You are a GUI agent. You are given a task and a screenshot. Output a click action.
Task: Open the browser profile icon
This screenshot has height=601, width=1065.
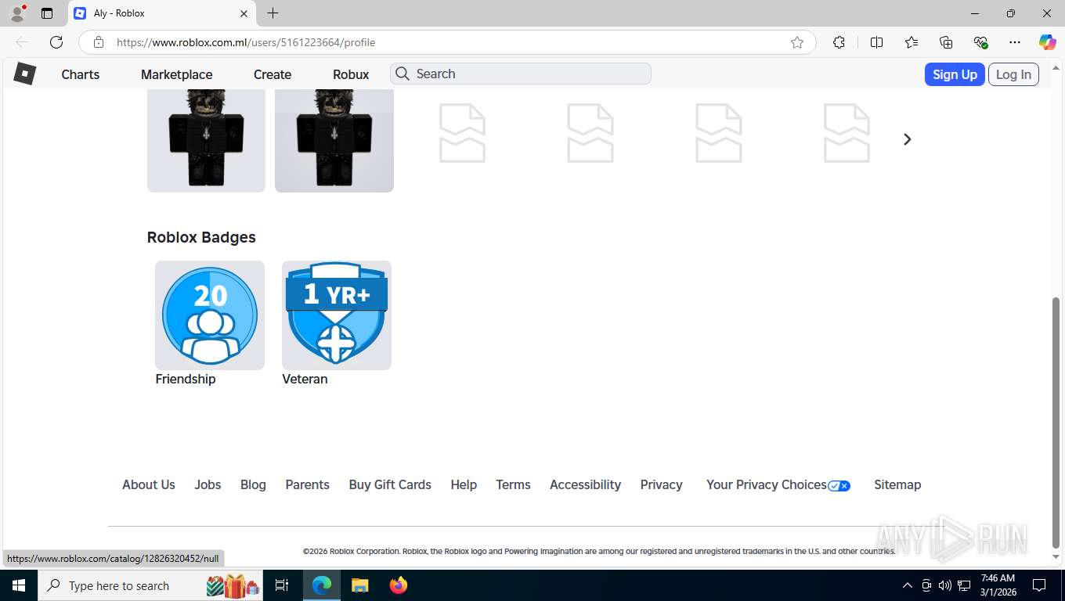point(17,13)
